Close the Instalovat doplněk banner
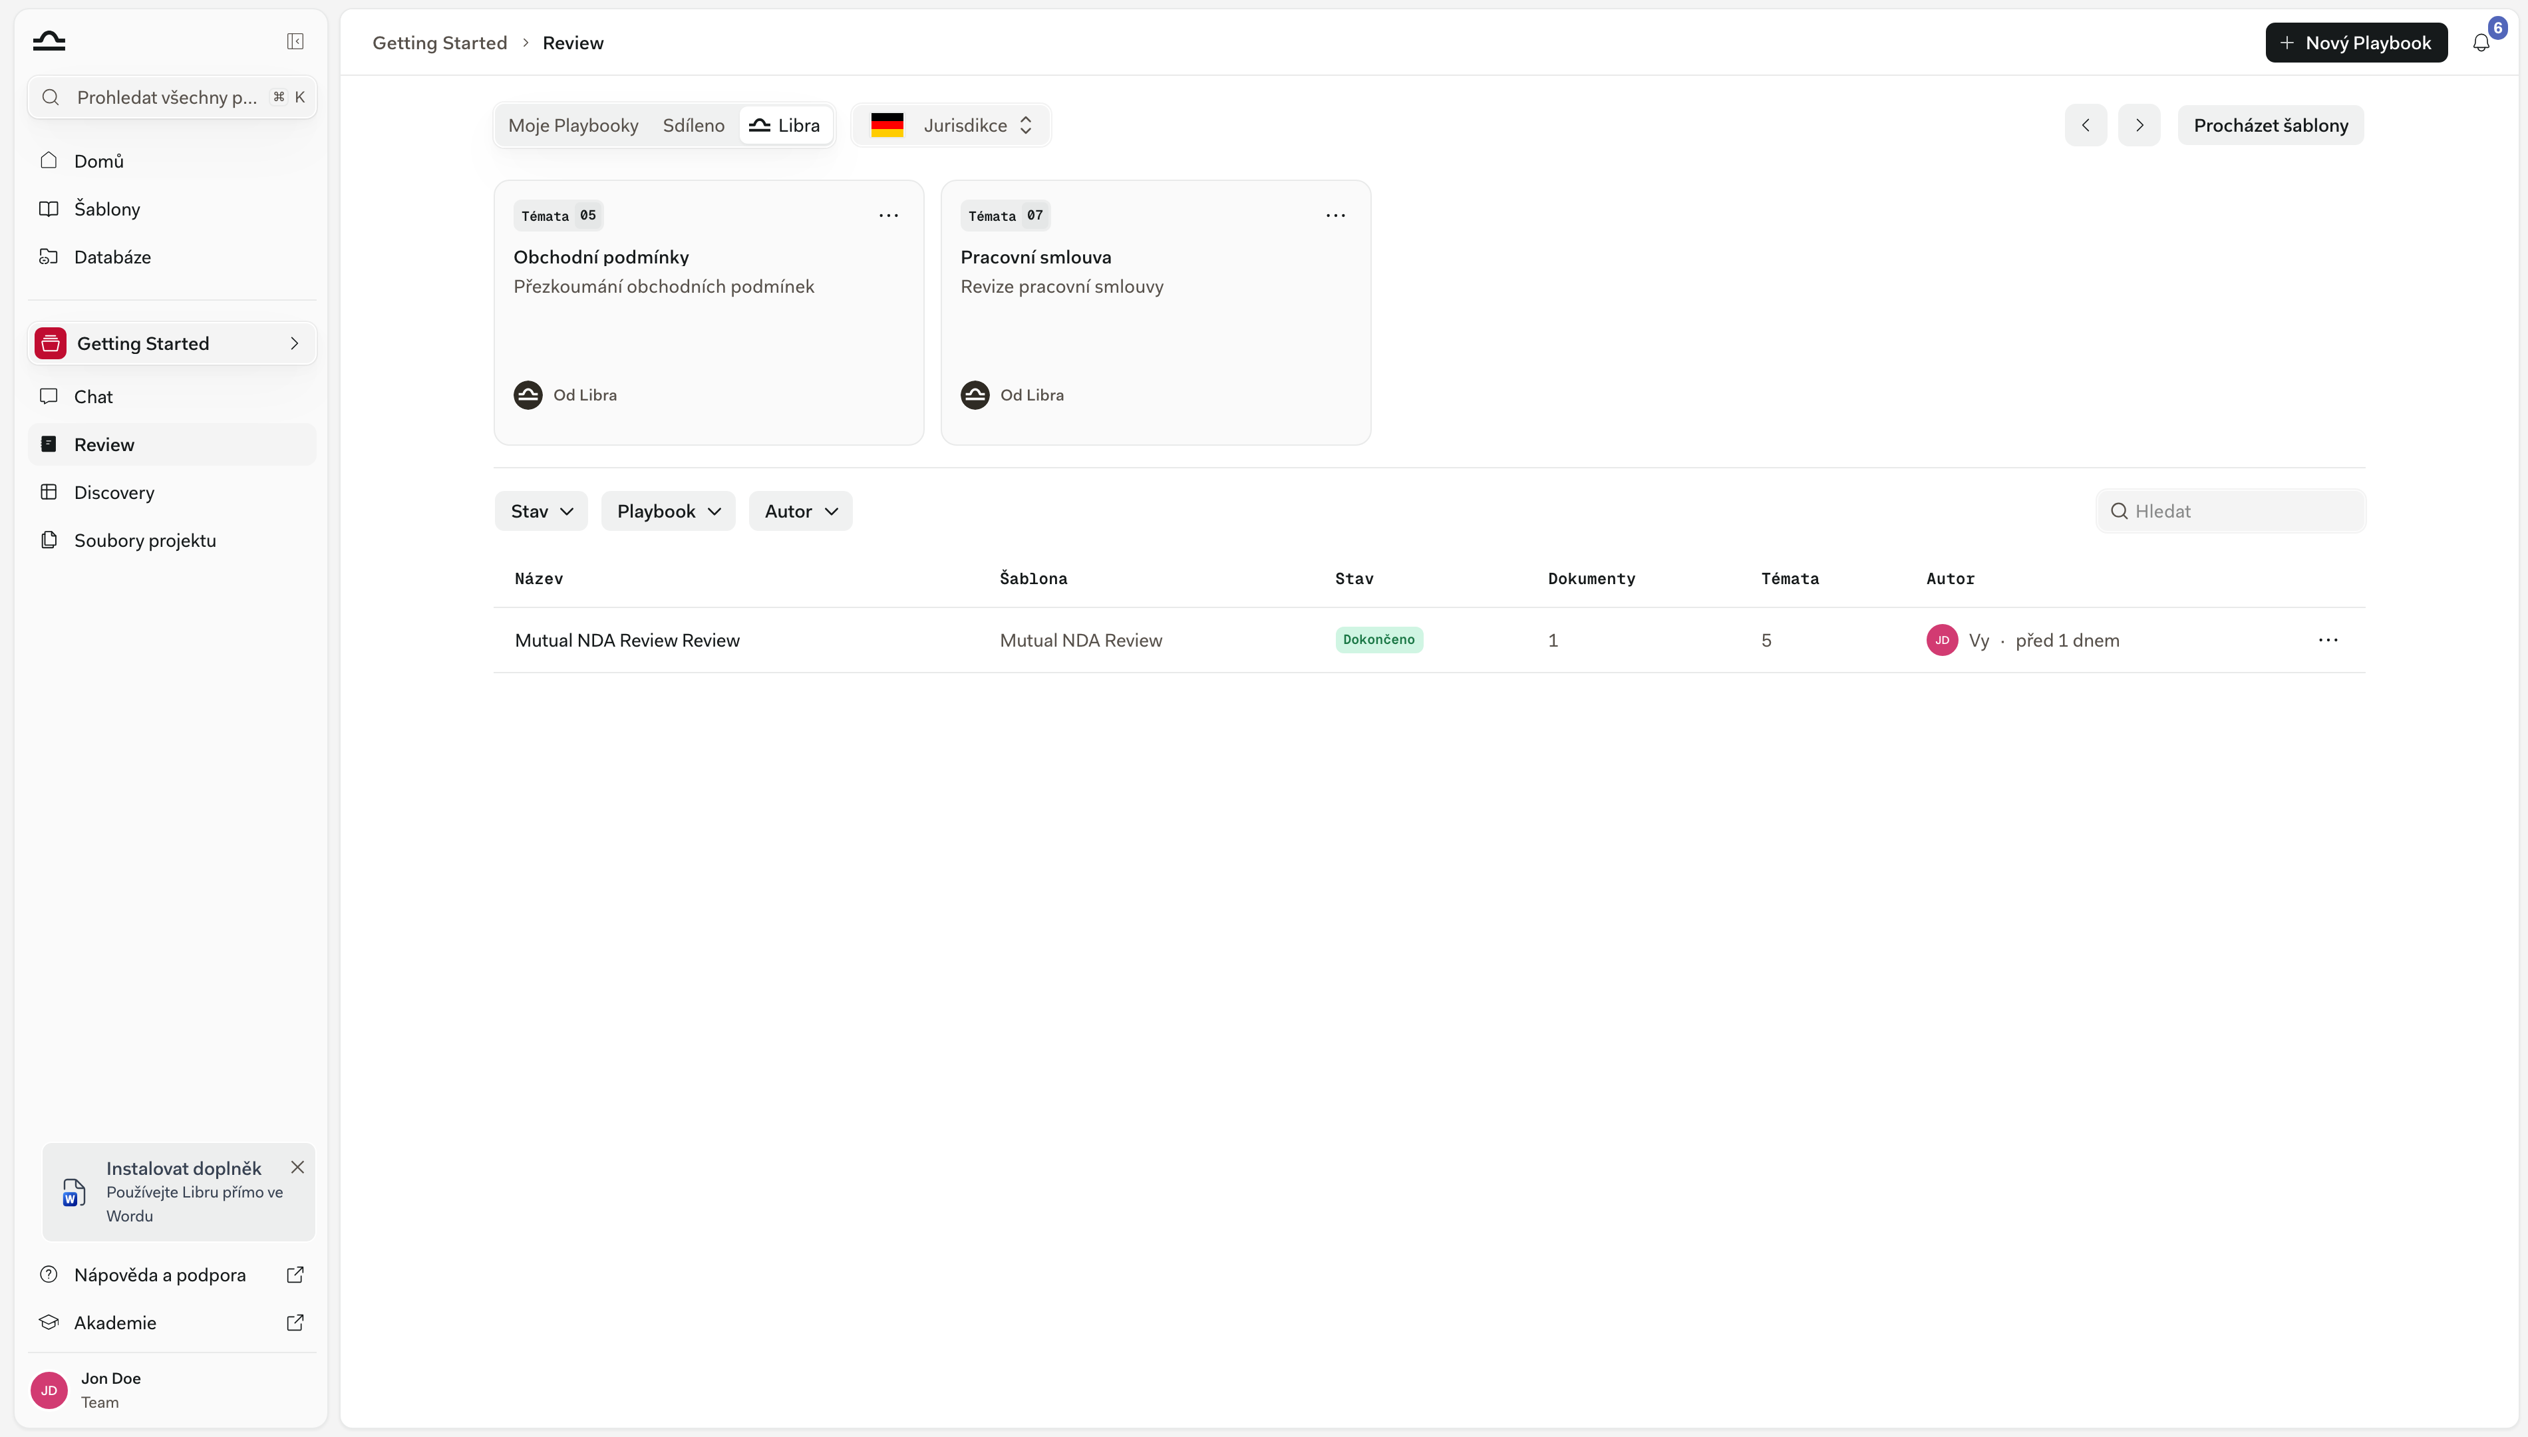2528x1437 pixels. click(x=297, y=1167)
